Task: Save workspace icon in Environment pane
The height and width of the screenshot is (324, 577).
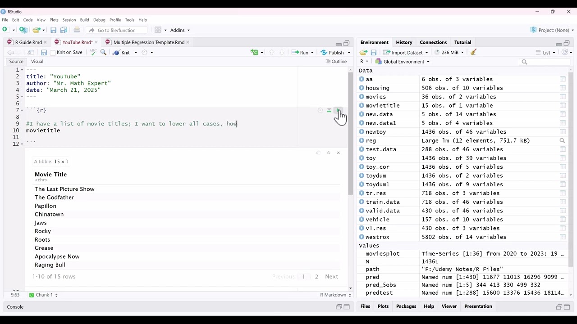Action: coord(374,53)
